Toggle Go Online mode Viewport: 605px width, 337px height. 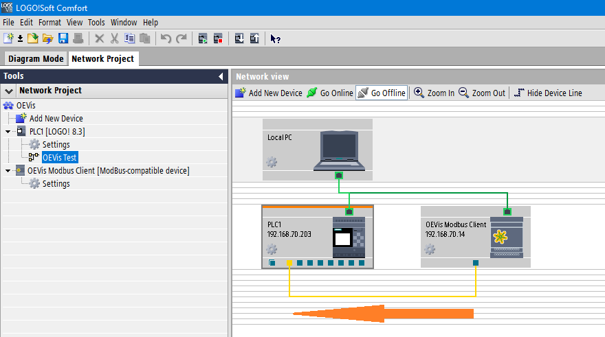pos(329,93)
